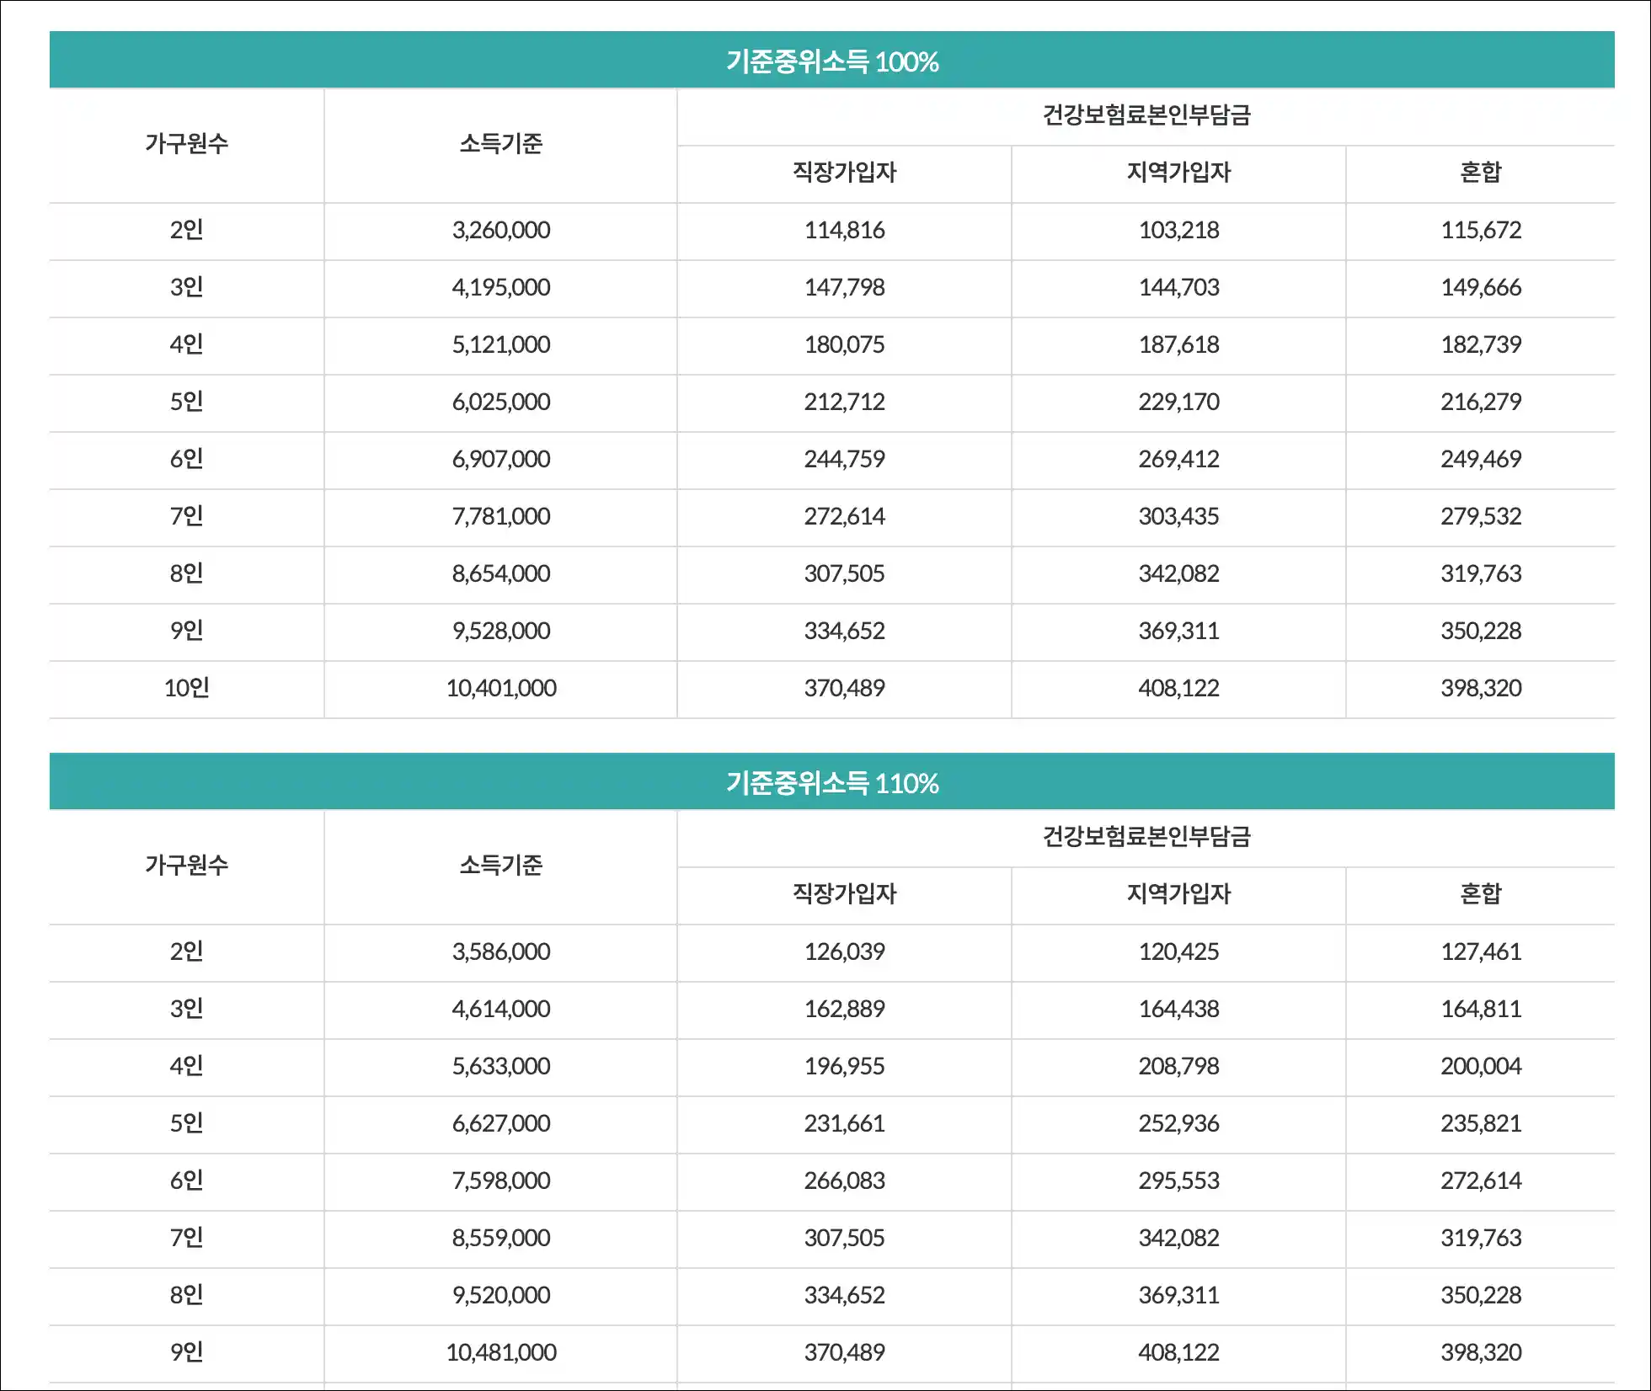The height and width of the screenshot is (1391, 1651).
Task: Click the 3,260,000 income cell
Action: point(500,230)
